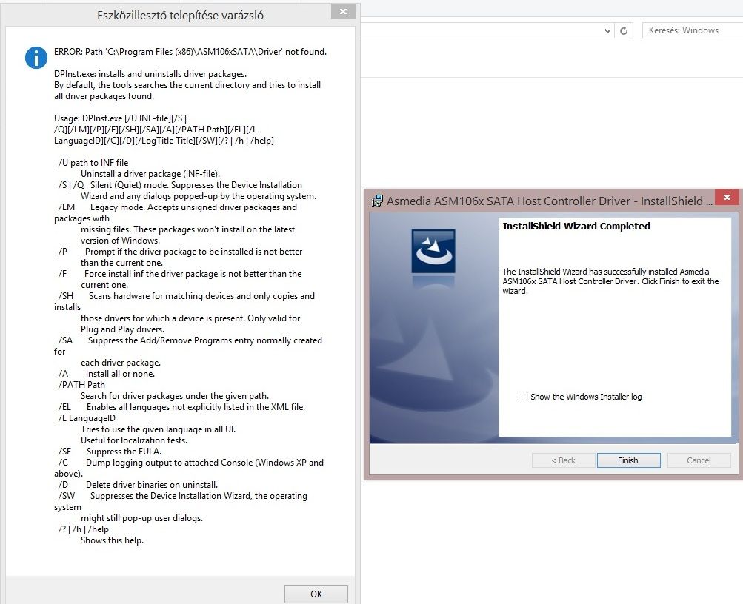Click the disabled Cancel button in InstallShield
The height and width of the screenshot is (604, 743).
(699, 460)
